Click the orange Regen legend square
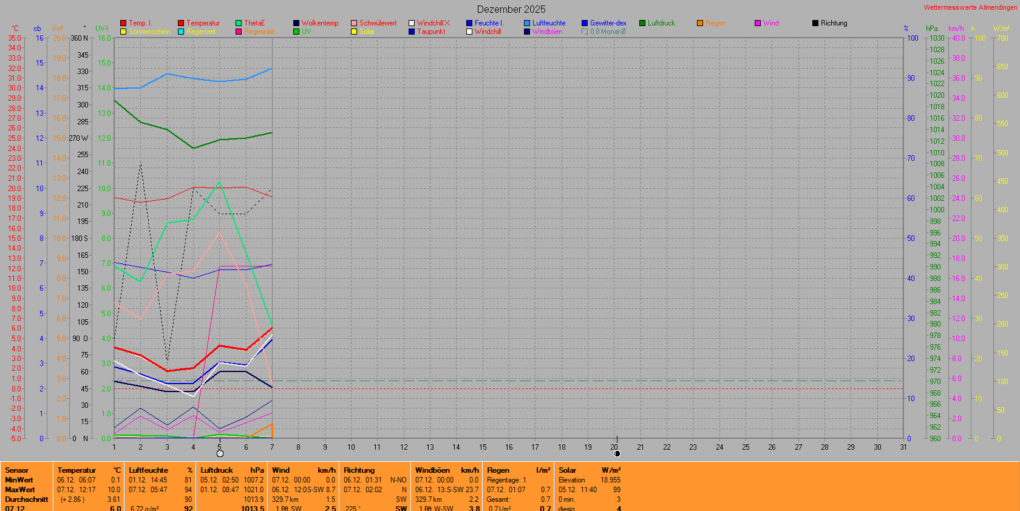The height and width of the screenshot is (511, 1020). 700,23
